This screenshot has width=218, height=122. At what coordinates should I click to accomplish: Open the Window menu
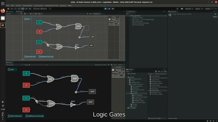[x=63, y=6]
